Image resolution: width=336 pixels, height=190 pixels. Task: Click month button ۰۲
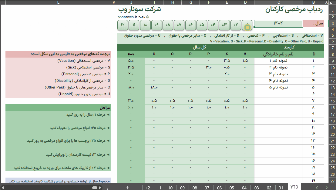236,25
